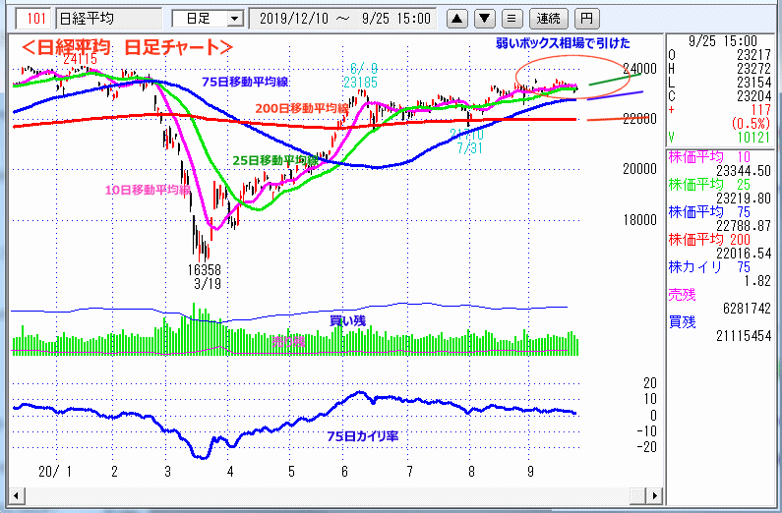This screenshot has height=513, width=782.
Task: Click the right scroll arrow of chart scrollbar
Action: (x=654, y=495)
